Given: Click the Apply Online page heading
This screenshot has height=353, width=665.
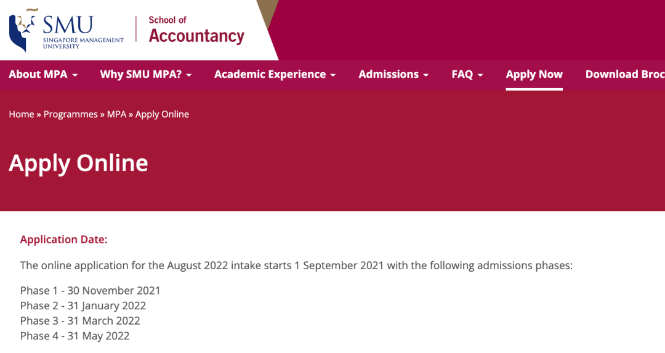Looking at the screenshot, I should click(x=78, y=164).
